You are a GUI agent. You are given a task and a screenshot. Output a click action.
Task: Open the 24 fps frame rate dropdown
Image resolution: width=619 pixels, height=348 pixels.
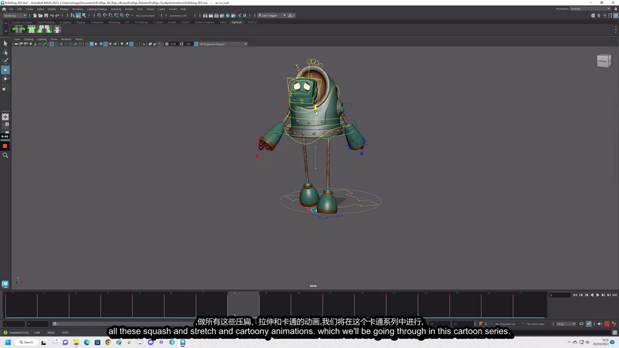[x=566, y=324]
